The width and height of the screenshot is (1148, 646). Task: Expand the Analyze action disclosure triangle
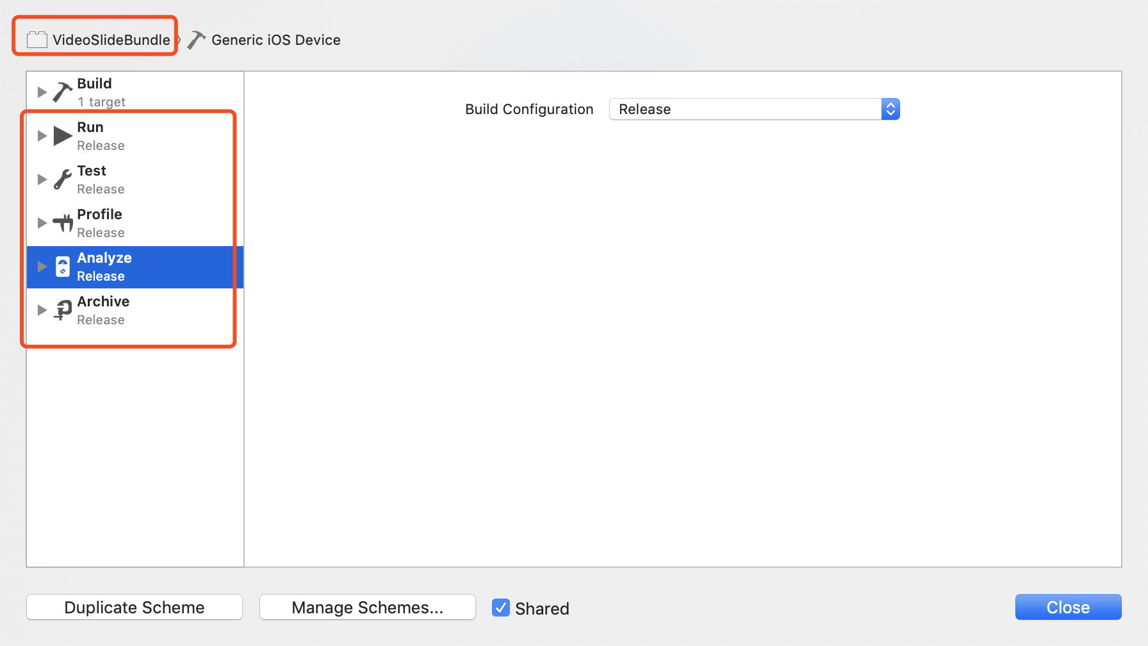click(42, 267)
